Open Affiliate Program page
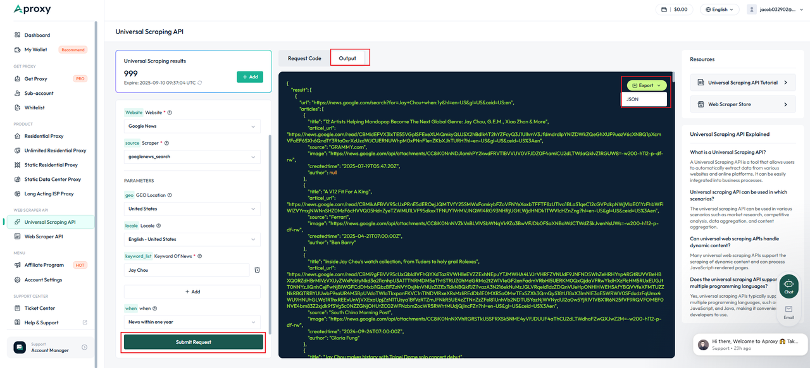 click(44, 265)
